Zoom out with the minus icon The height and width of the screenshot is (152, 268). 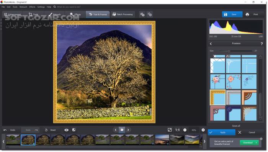tap(185, 130)
